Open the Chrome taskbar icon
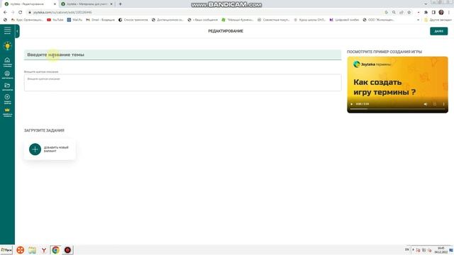 pyautogui.click(x=55, y=250)
